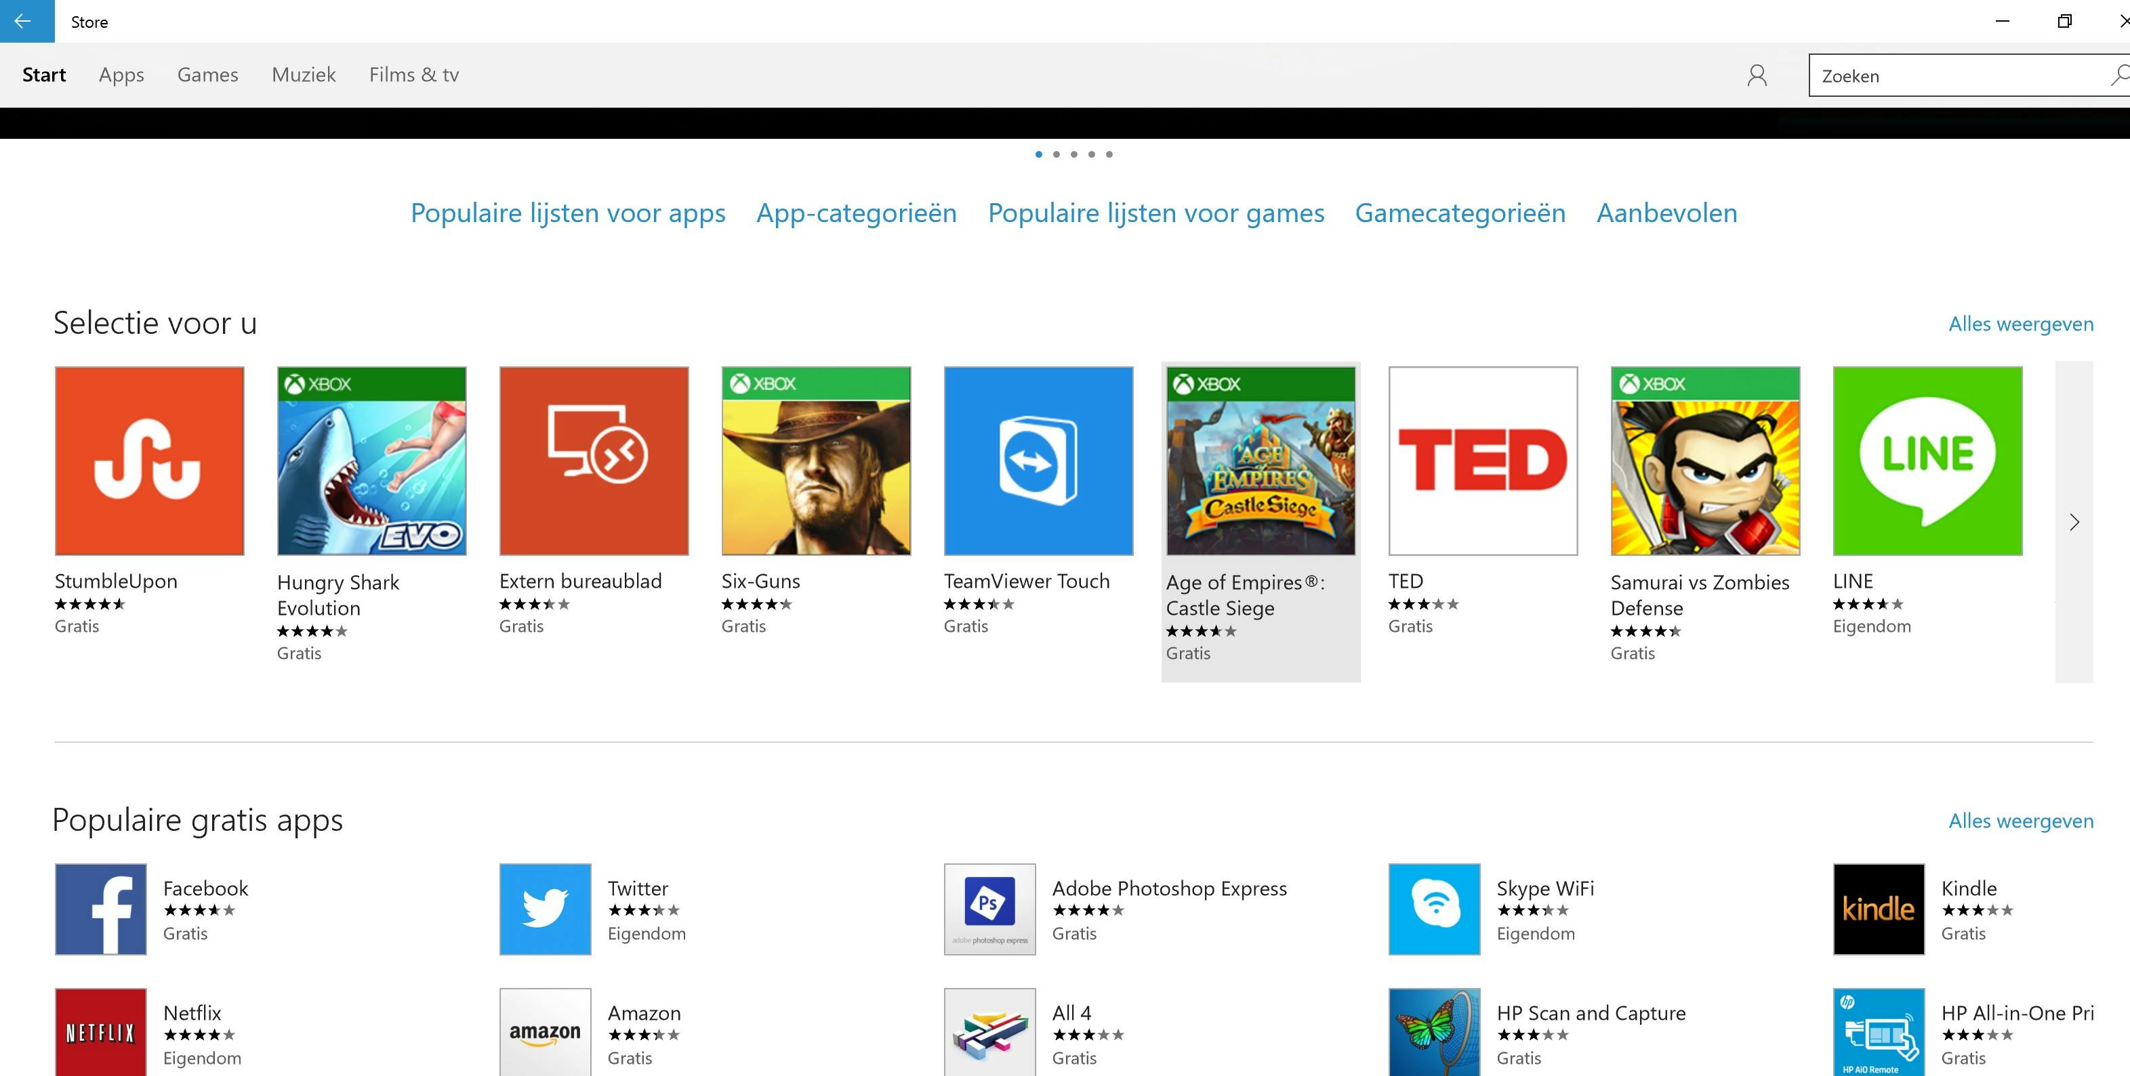Expand more apps with the right chevron

pos(2074,522)
